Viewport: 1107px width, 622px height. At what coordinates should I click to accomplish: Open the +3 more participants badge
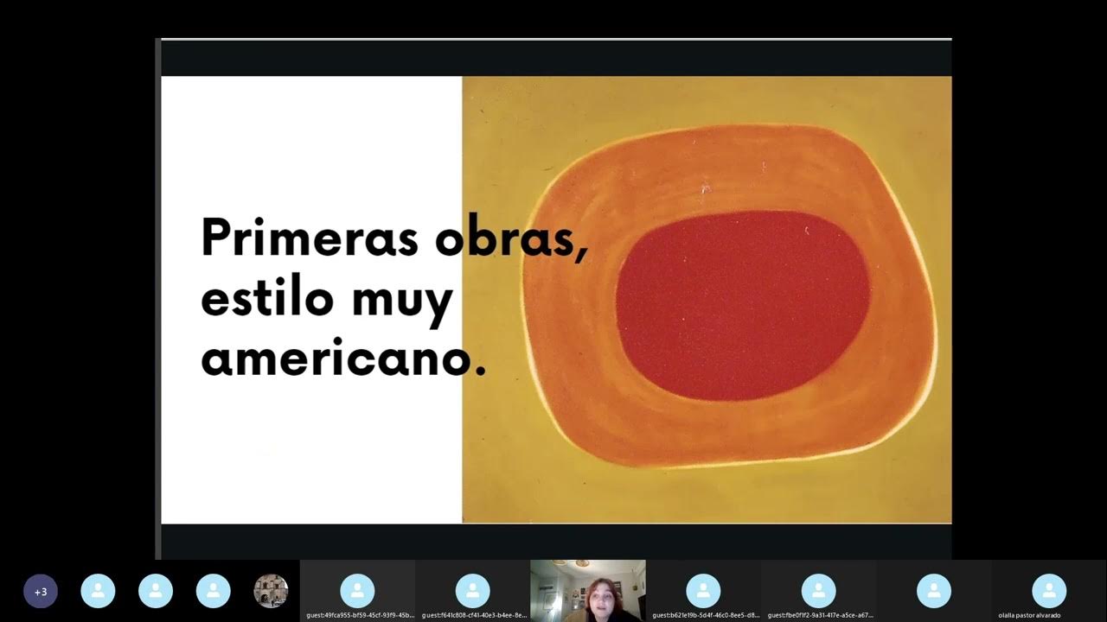[41, 592]
